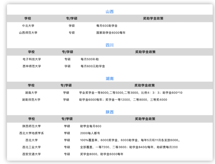
Task: Select the 湖南师范大学 school cell
Action: click(31, 99)
